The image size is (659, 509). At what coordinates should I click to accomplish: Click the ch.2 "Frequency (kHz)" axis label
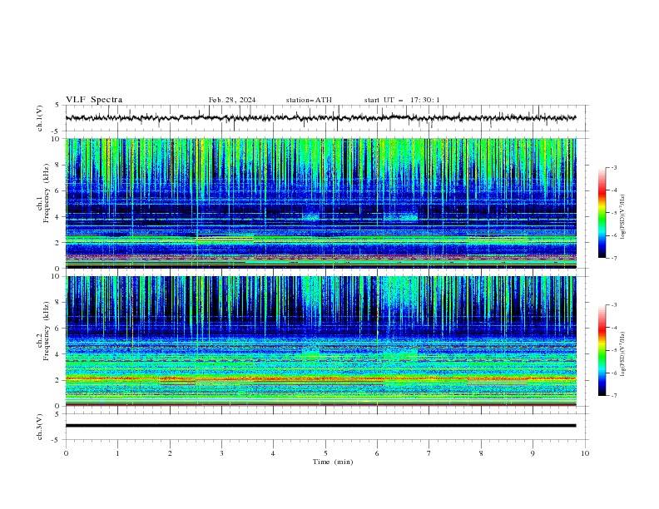tap(47, 331)
